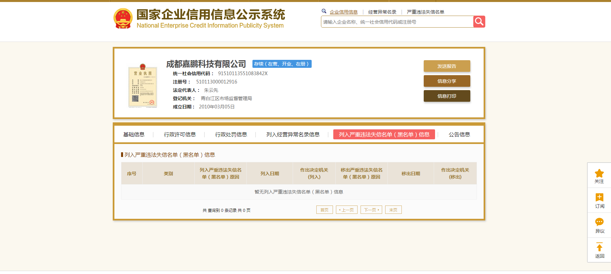The image size is (611, 274).
Task: Click the 异议 objection speech bubble icon
Action: [599, 222]
